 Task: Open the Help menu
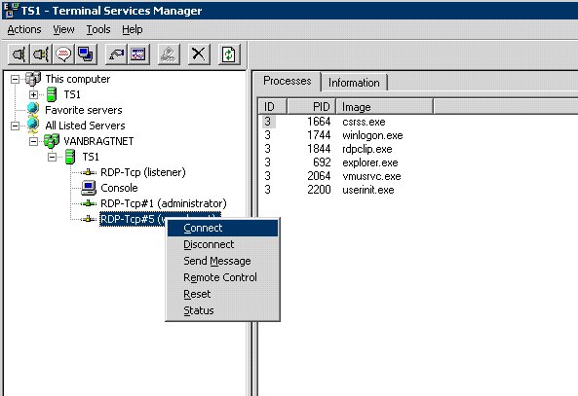(133, 29)
